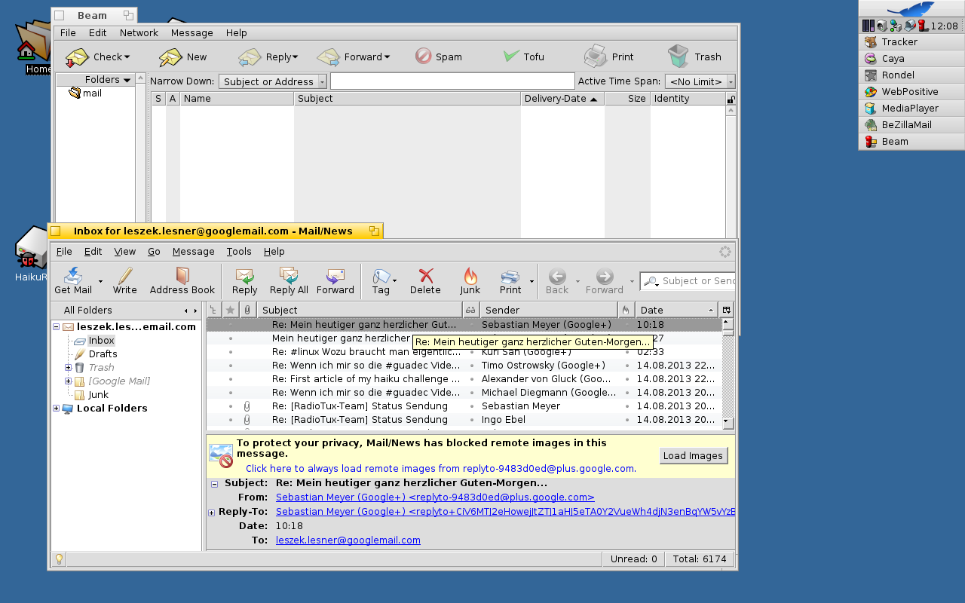The height and width of the screenshot is (603, 965).
Task: Toggle the read status column header
Action: 470,310
